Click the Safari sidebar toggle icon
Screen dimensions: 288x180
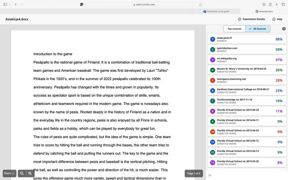5,4
